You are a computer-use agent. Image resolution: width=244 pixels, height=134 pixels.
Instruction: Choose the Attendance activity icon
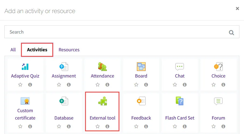(x=103, y=67)
